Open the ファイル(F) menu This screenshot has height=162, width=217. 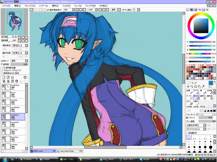pyautogui.click(x=6, y=6)
